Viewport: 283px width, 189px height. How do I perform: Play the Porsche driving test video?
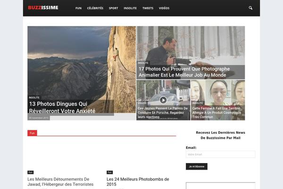(x=163, y=100)
